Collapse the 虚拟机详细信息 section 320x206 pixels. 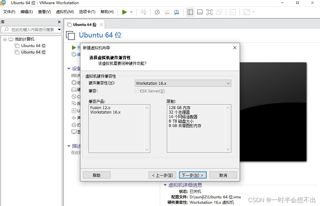[x=165, y=185]
